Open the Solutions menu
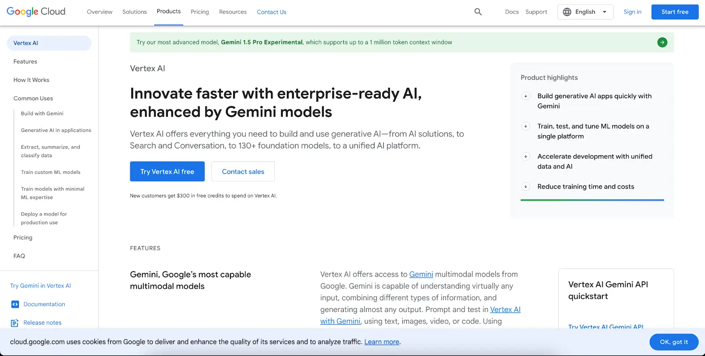The height and width of the screenshot is (356, 705). tap(134, 12)
